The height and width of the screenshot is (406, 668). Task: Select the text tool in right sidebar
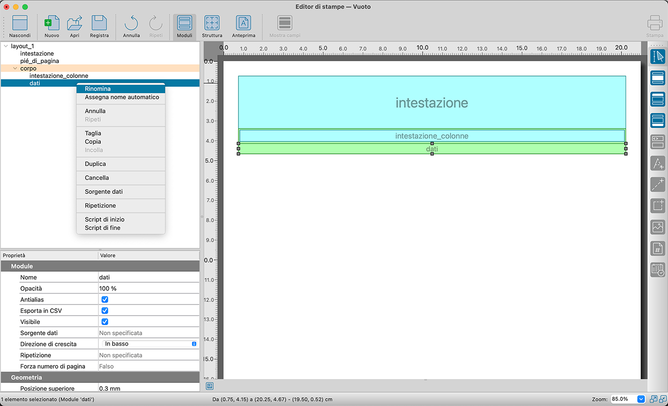tap(658, 163)
